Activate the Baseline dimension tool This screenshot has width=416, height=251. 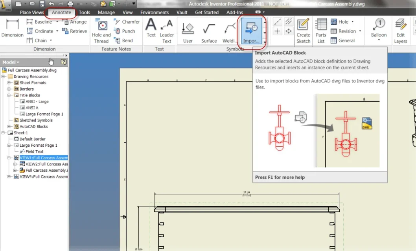point(40,22)
